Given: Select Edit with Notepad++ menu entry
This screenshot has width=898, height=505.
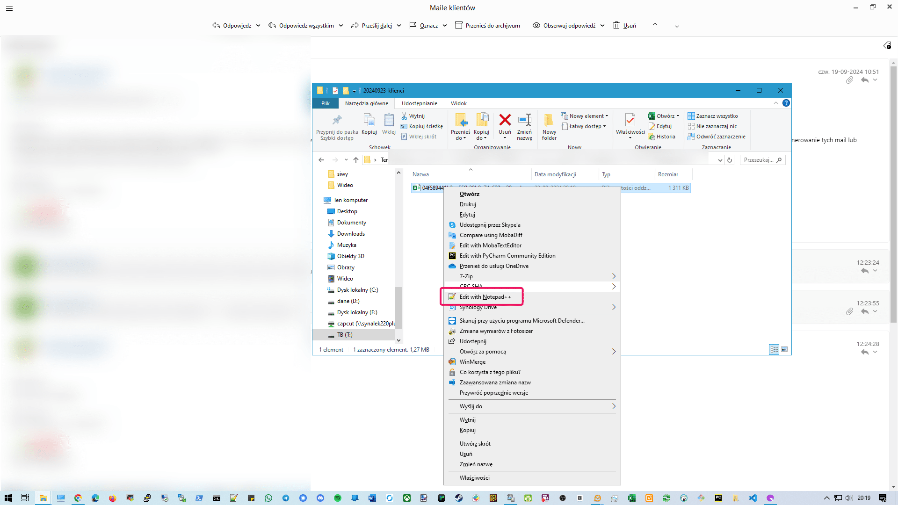Looking at the screenshot, I should [x=485, y=297].
